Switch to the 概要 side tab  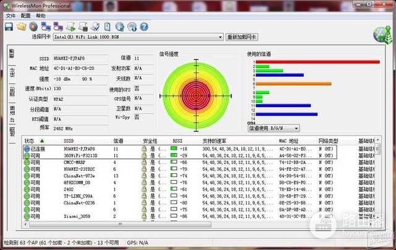click(12, 54)
